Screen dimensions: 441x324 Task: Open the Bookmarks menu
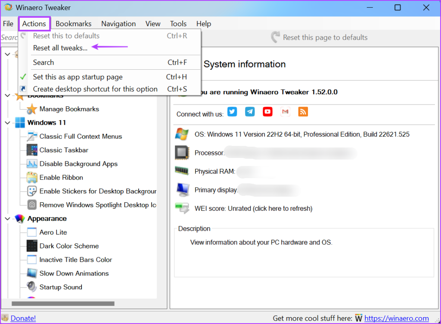coord(73,24)
